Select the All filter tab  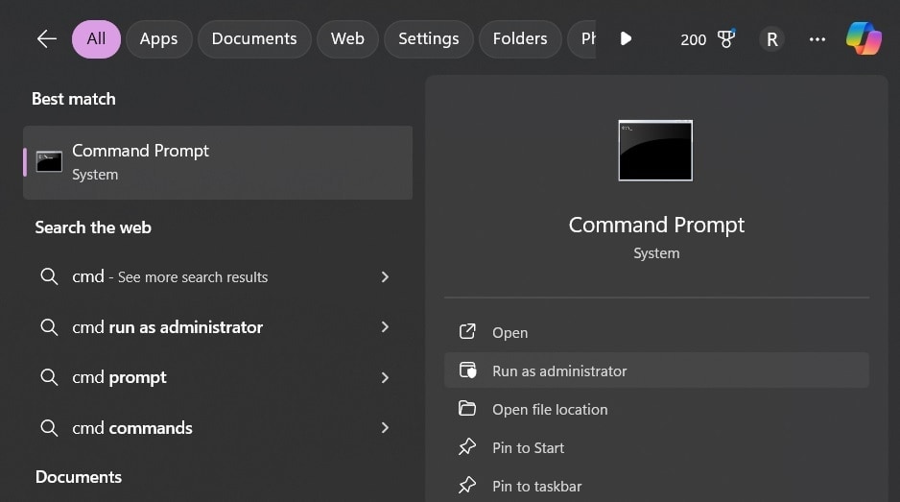(96, 39)
